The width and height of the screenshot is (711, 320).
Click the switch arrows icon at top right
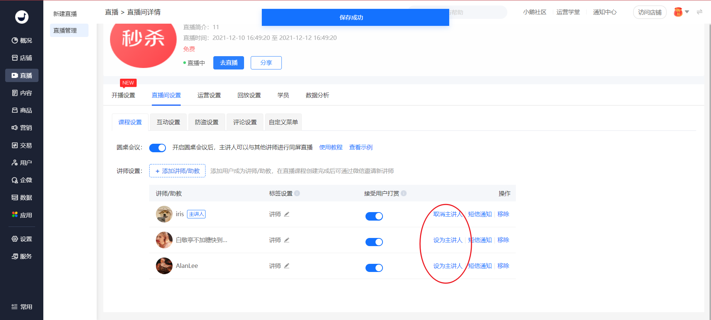[x=700, y=12]
